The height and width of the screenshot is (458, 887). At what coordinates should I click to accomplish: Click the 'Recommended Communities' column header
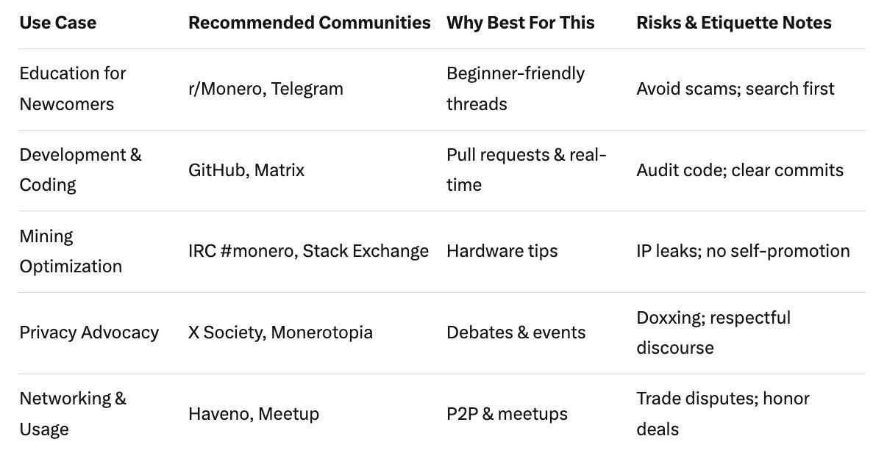309,23
